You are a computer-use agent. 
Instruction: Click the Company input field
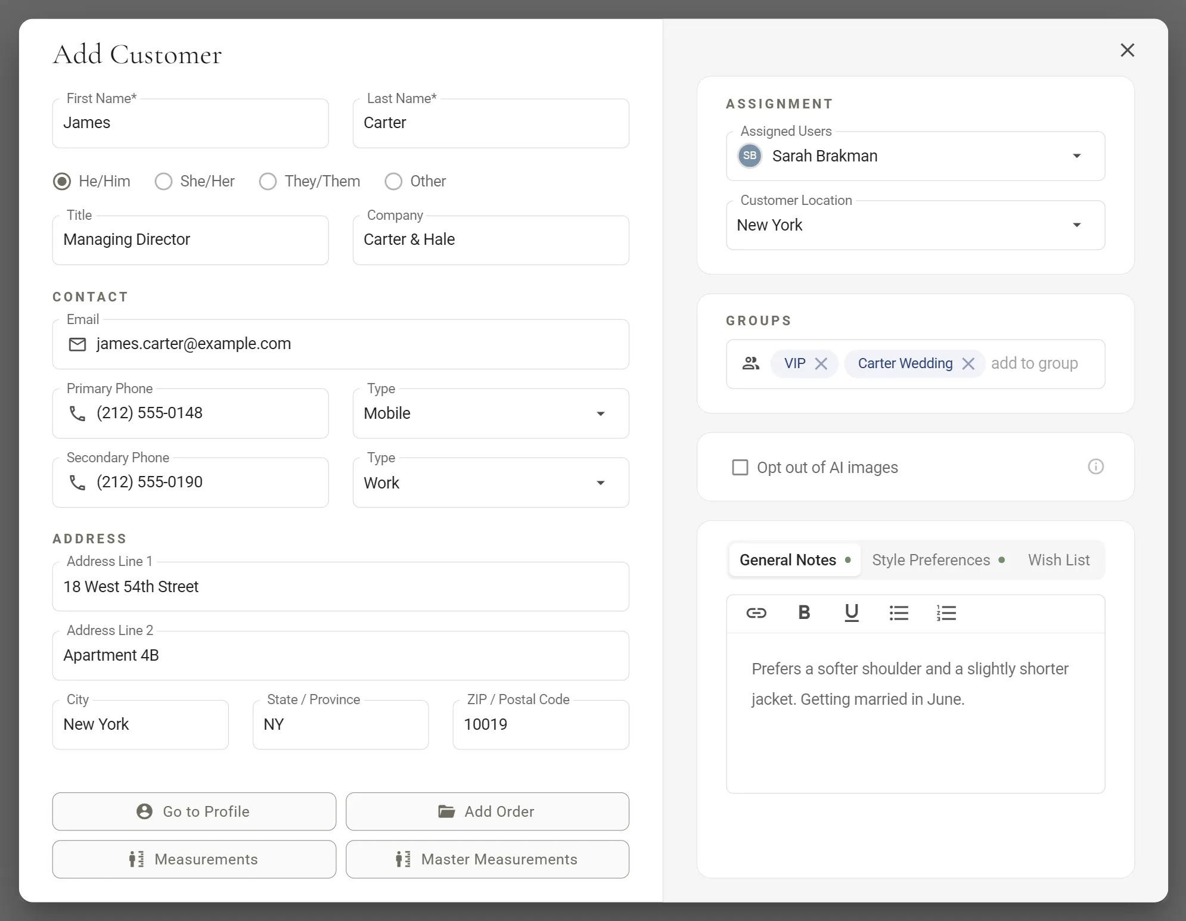[x=490, y=240]
